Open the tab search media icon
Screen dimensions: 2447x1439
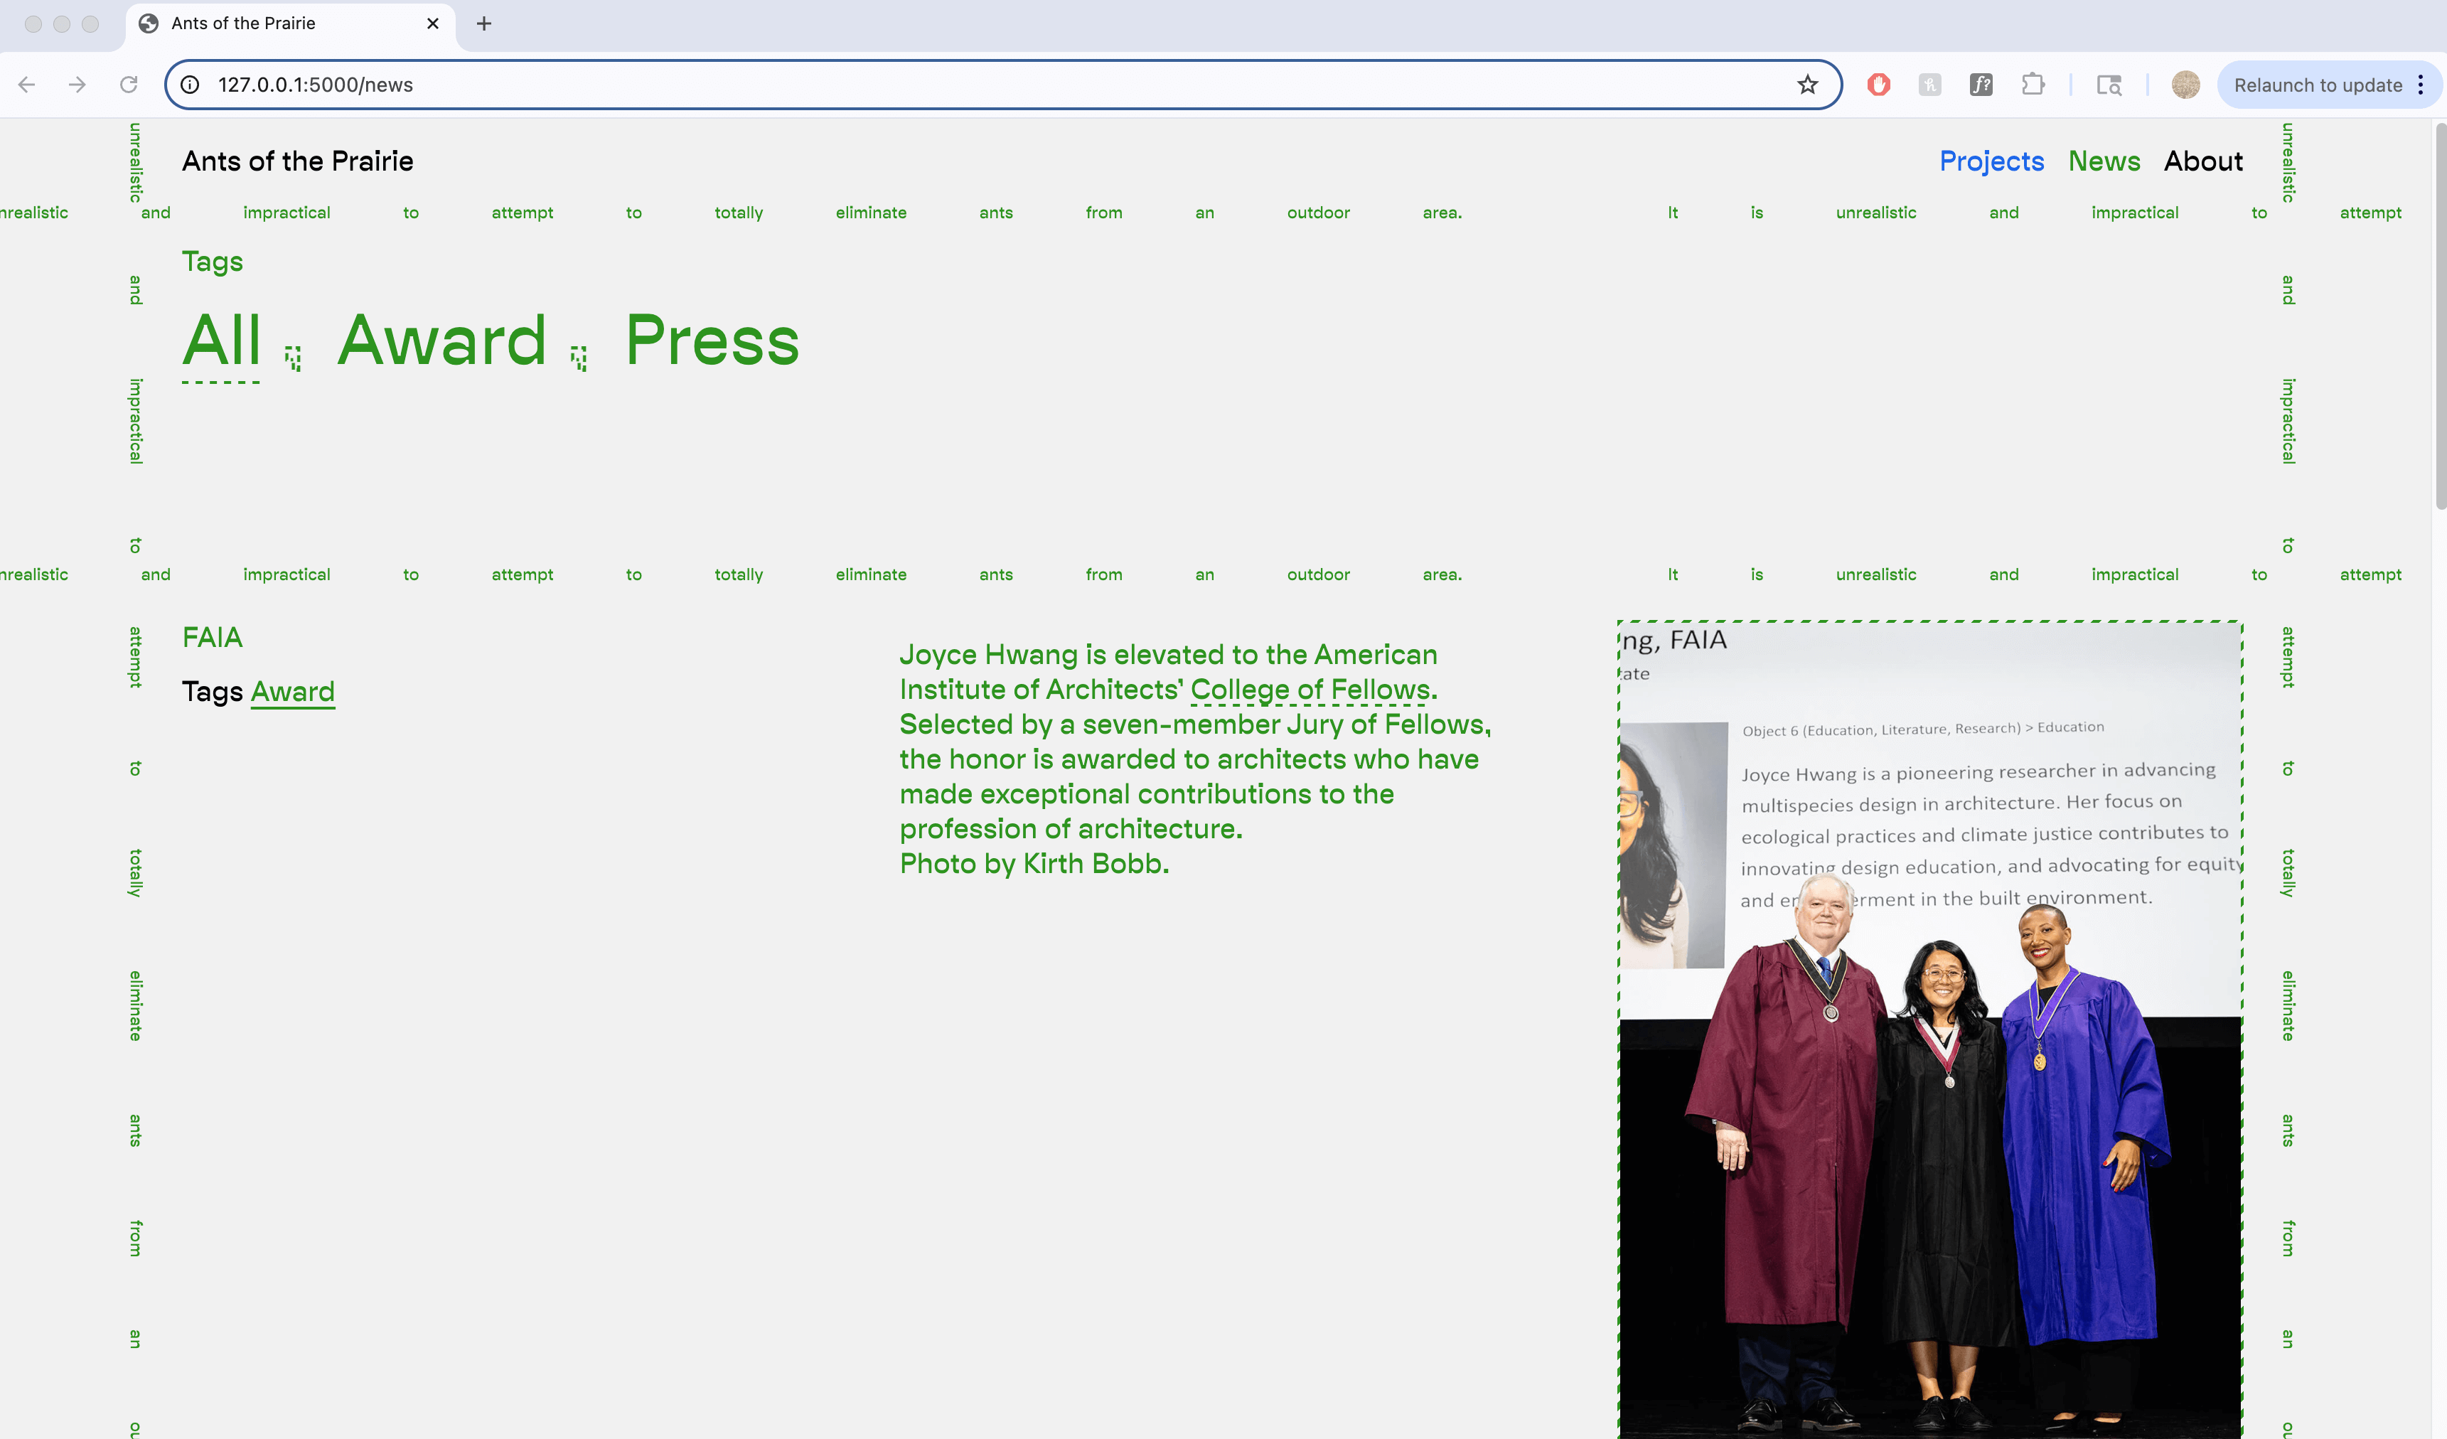[x=2109, y=85]
